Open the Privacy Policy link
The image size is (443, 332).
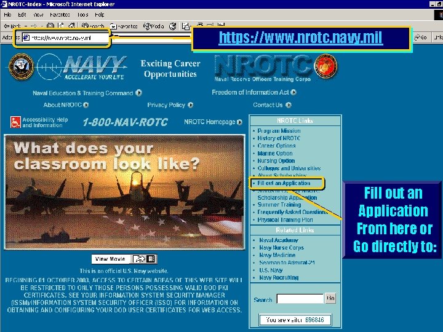click(x=166, y=105)
